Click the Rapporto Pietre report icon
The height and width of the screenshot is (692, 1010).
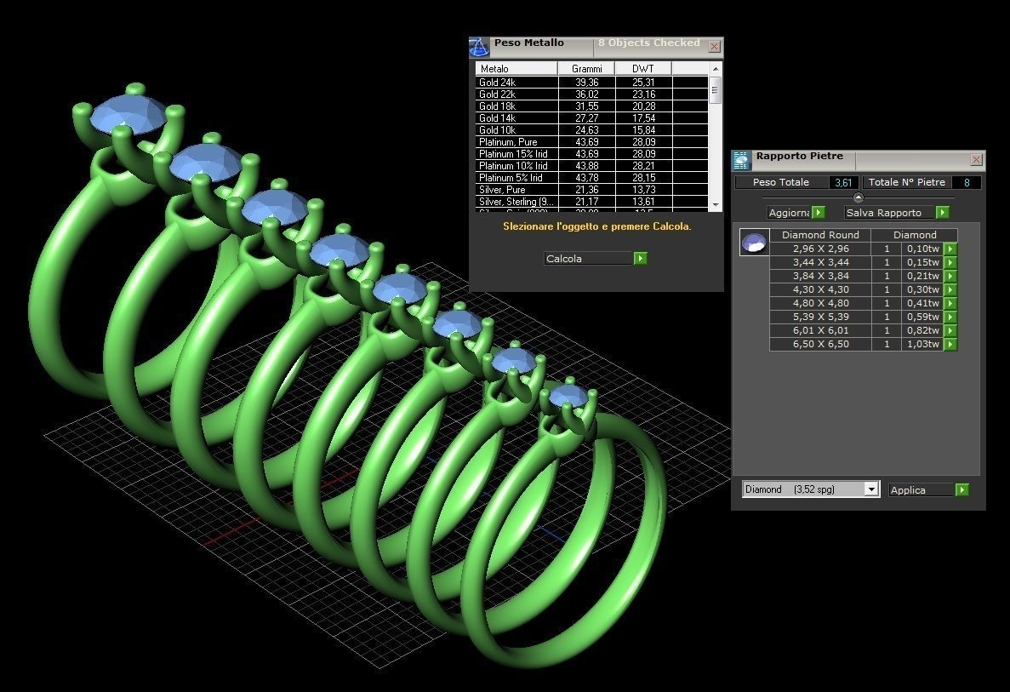[741, 160]
